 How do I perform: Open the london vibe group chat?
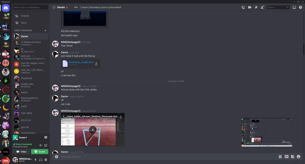click(x=30, y=85)
